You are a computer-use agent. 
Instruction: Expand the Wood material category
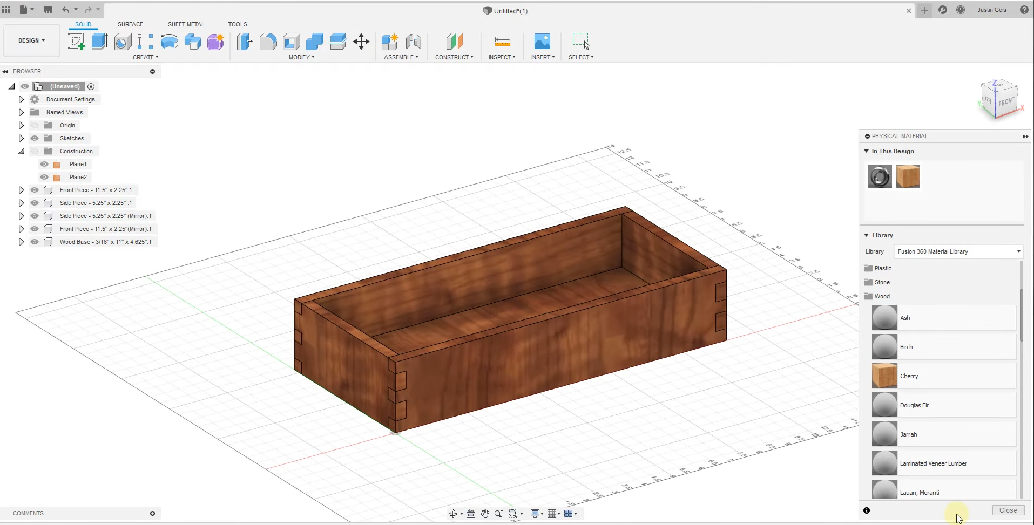[x=881, y=296]
